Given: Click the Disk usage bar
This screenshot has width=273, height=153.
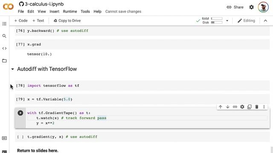Looking at the screenshot, I should tap(217, 23).
